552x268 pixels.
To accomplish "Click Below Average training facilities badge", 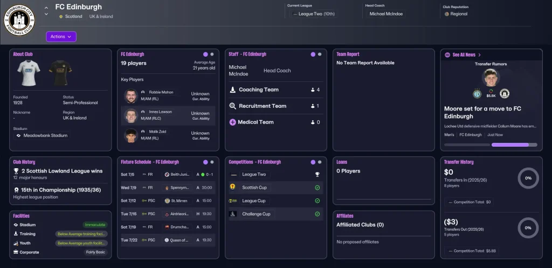I will tap(81, 234).
